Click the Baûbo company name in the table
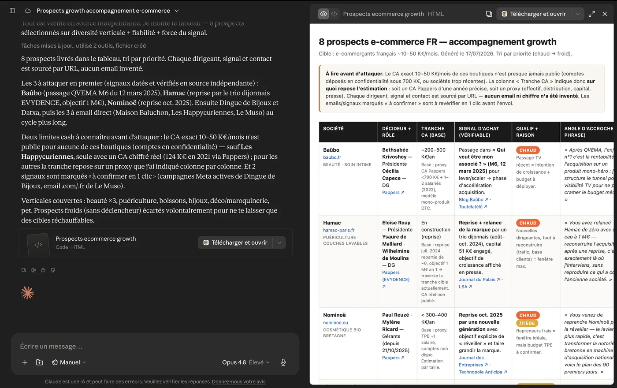This screenshot has width=617, height=388. [x=331, y=150]
